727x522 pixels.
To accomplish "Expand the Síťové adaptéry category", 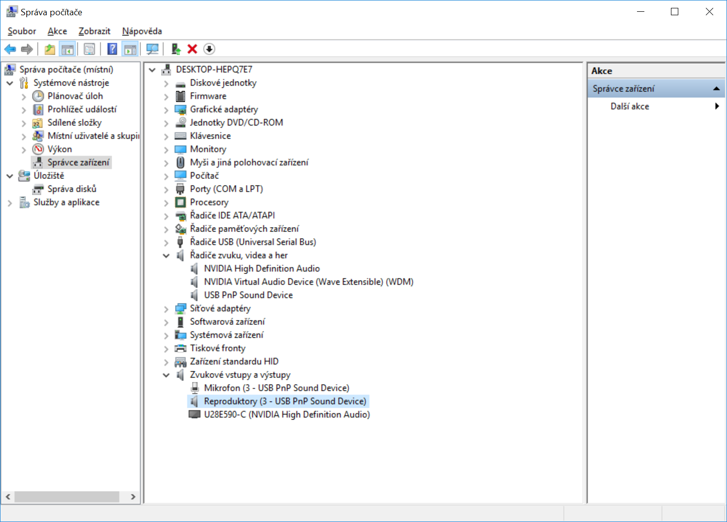I will (x=166, y=309).
